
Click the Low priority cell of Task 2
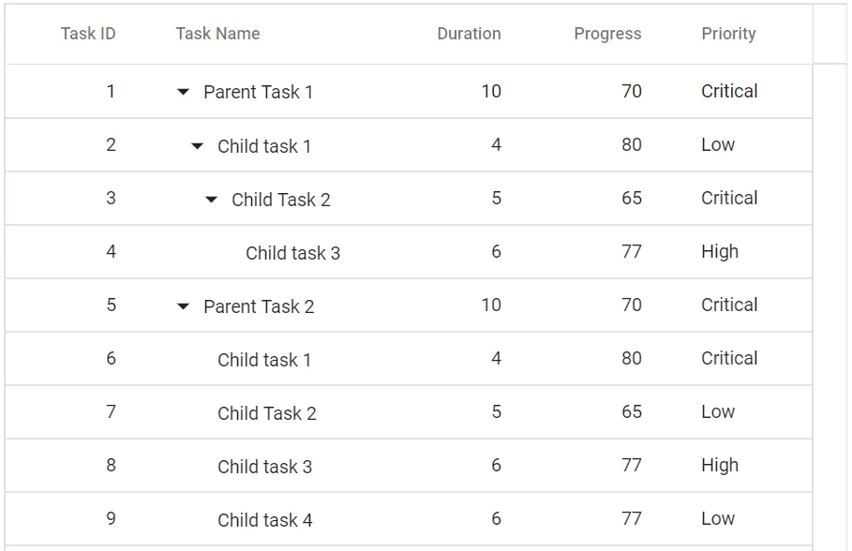[x=718, y=145]
